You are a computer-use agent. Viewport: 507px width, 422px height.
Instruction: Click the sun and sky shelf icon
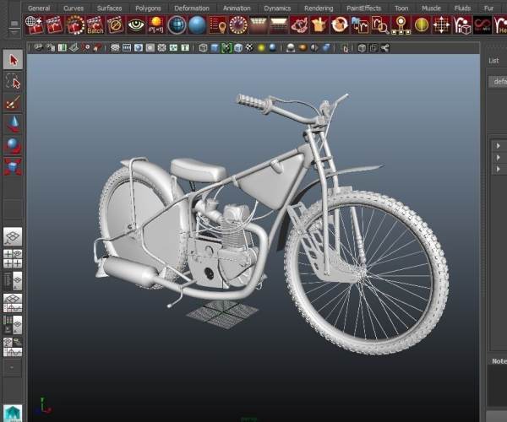pyautogui.click(x=156, y=25)
